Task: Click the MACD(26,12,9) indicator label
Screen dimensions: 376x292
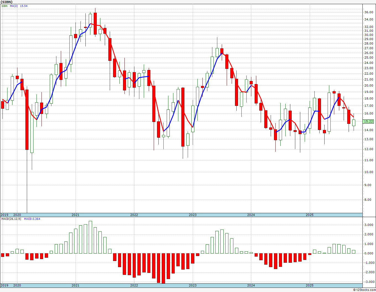Action: tap(11, 219)
